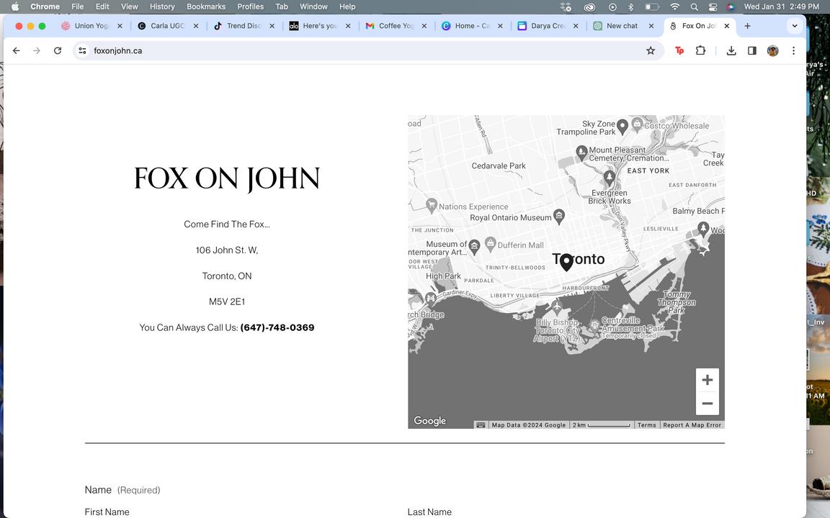Image resolution: width=830 pixels, height=518 pixels.
Task: Bookmark this page with the star icon
Action: [x=651, y=51]
